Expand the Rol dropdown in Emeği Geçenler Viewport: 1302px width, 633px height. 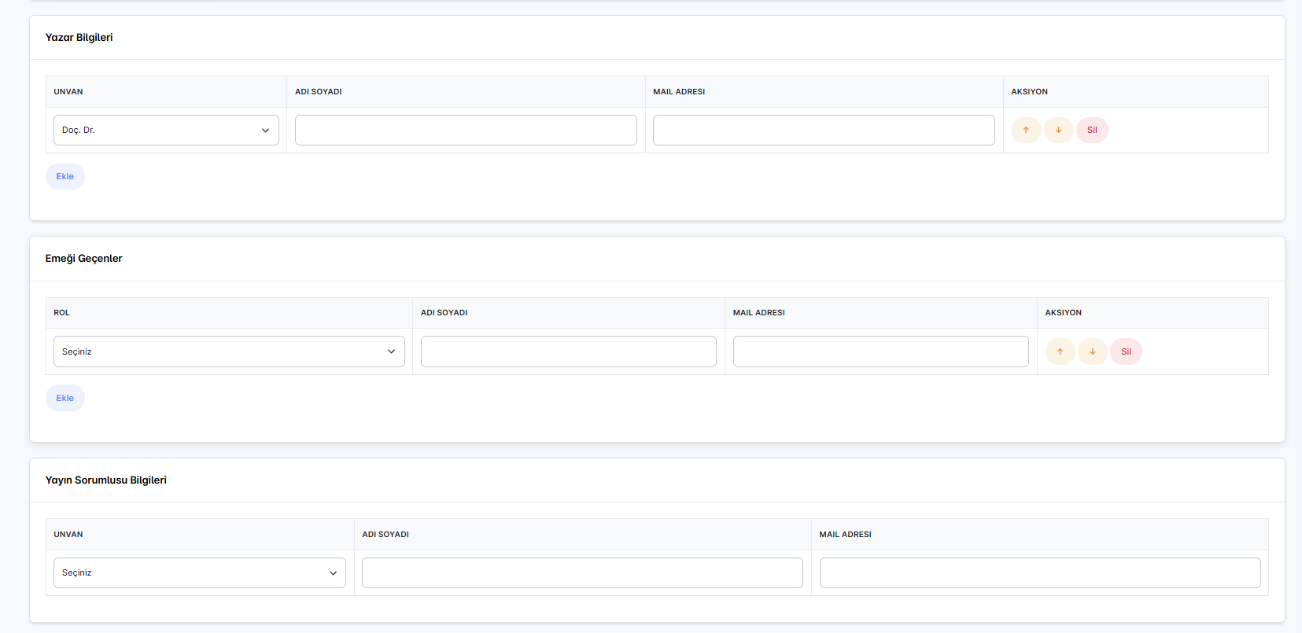point(229,351)
